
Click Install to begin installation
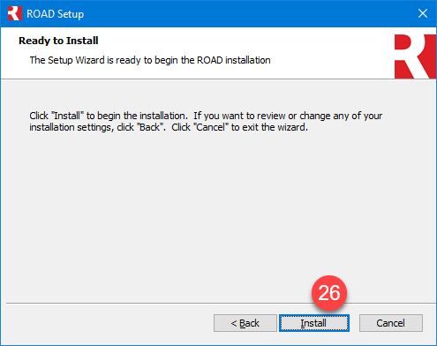[314, 323]
